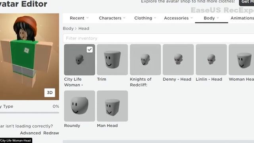
Task: Go back to Body in breadcrumb
Action: [68, 29]
